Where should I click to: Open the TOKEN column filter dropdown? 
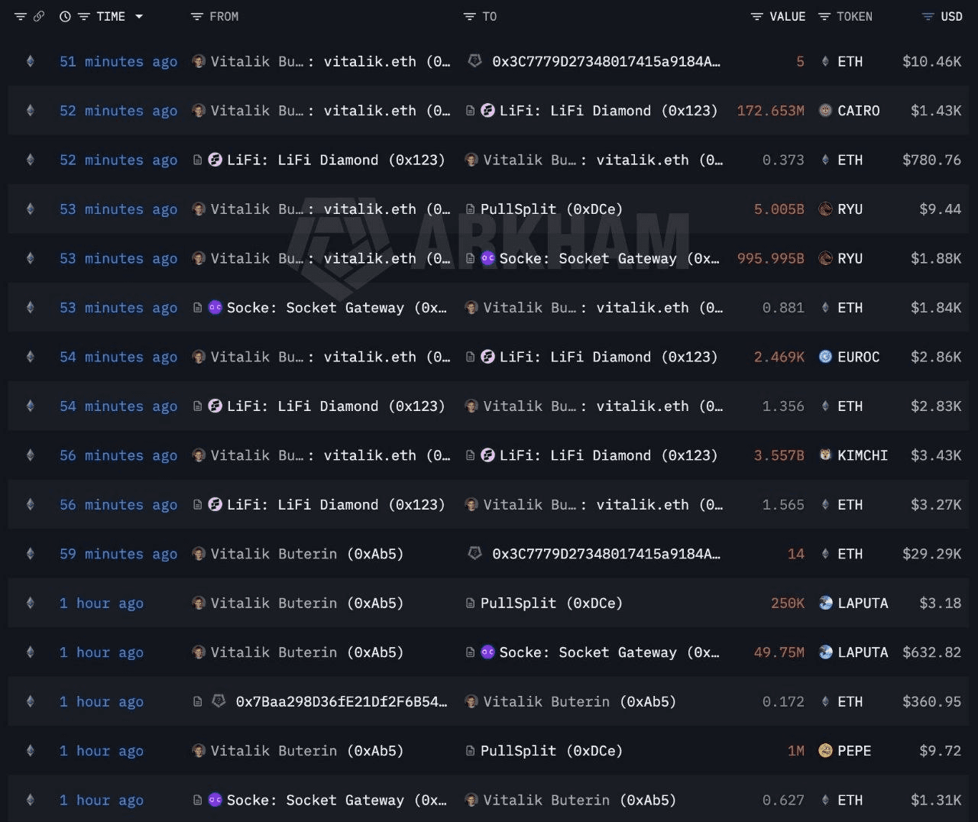[x=824, y=16]
